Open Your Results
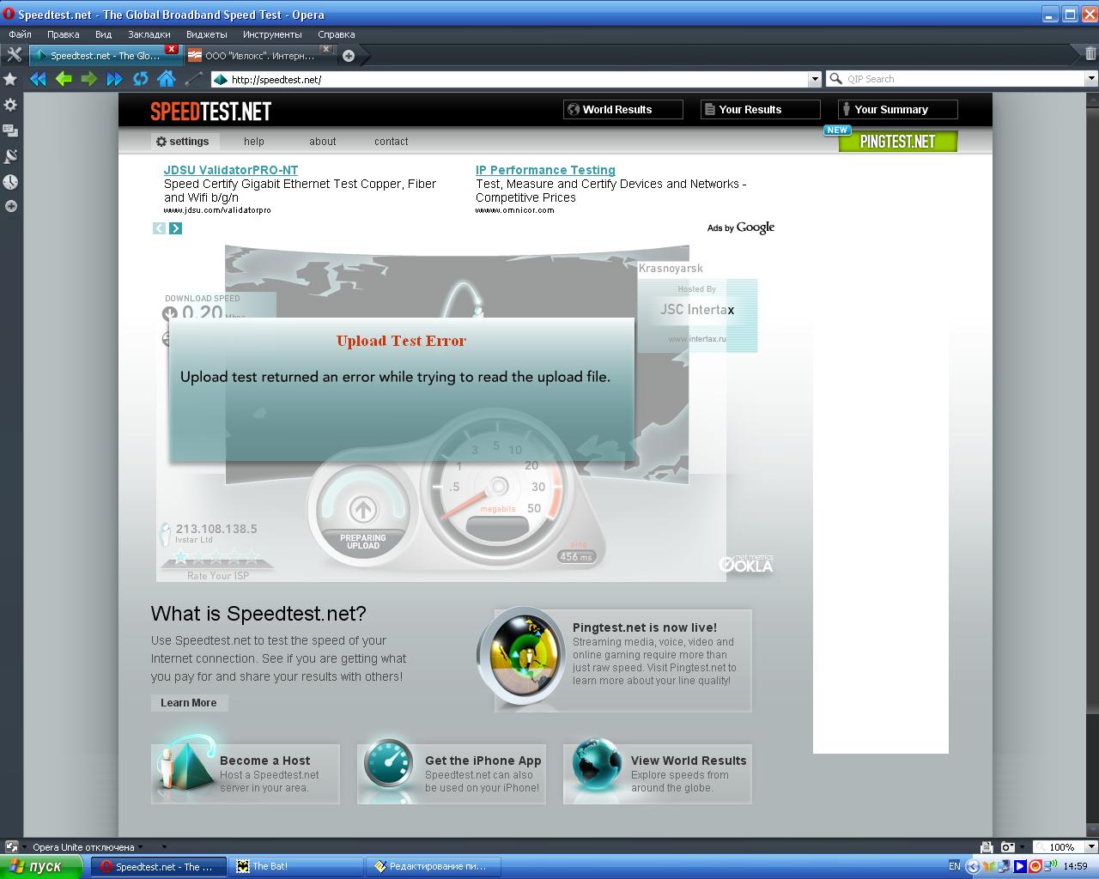1099x879 pixels. pyautogui.click(x=761, y=110)
